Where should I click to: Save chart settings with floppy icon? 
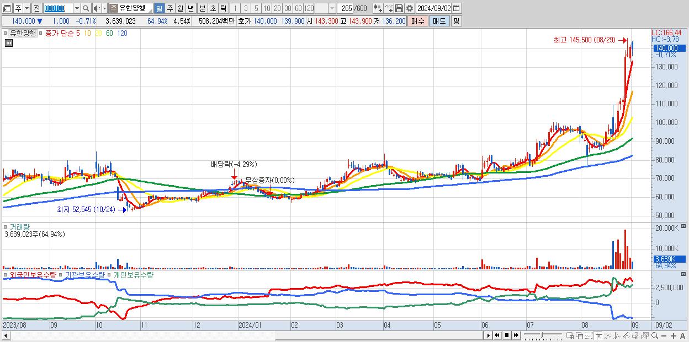[x=399, y=8]
